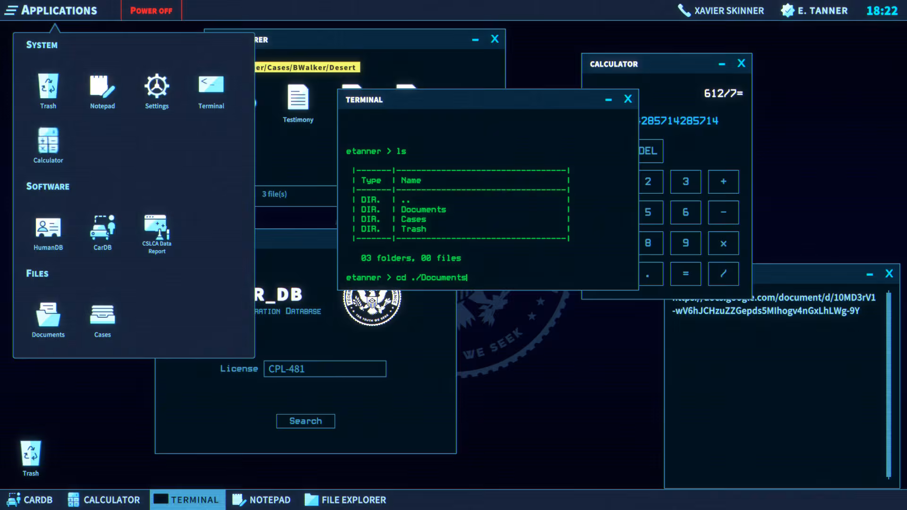Open the Cases drawer icon under Files
Screen dimensions: 907x510
pos(103,320)
